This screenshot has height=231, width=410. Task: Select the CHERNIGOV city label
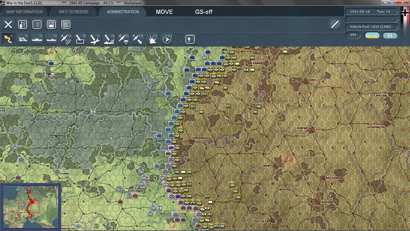point(201,138)
